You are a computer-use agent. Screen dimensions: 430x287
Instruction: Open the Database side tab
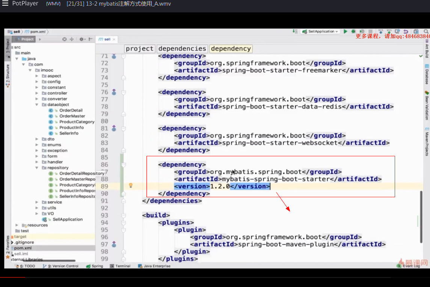tap(427, 74)
